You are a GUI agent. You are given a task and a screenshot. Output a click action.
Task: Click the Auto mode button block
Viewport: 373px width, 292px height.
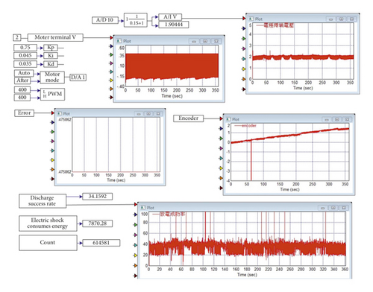24,73
